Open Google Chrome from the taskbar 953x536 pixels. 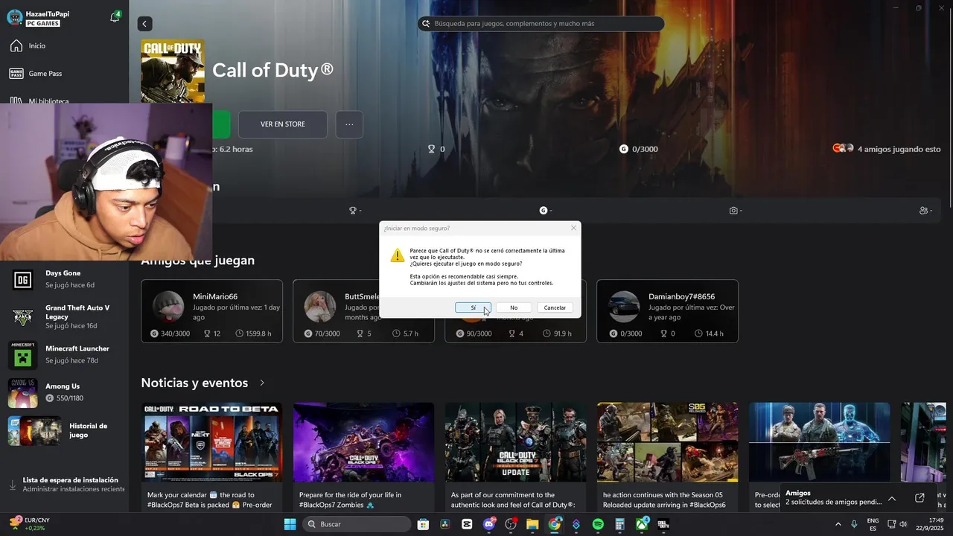click(555, 524)
